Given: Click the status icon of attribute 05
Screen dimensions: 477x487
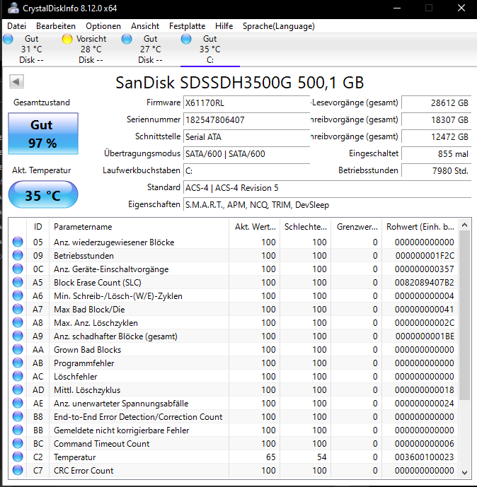Looking at the screenshot, I should point(18,242).
